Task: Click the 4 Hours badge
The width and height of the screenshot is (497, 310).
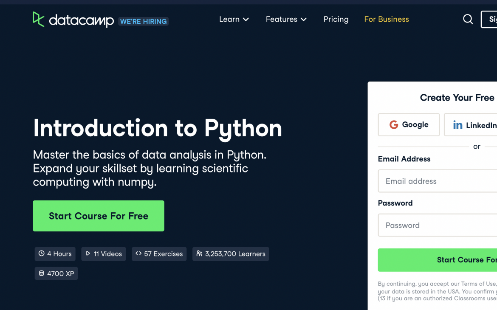Action: click(55, 254)
